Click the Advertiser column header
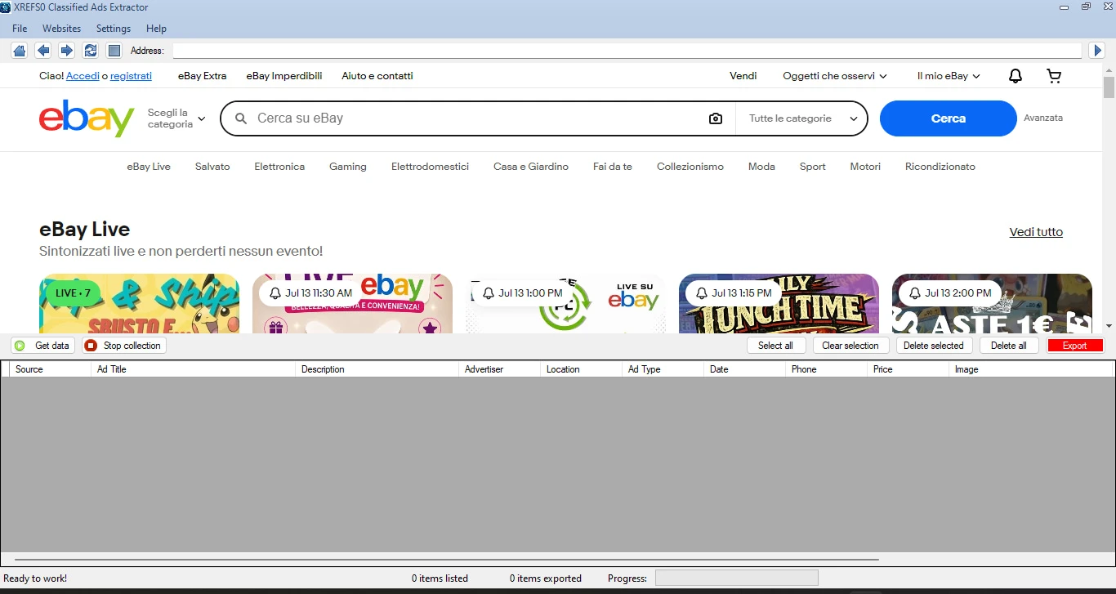 [499, 369]
